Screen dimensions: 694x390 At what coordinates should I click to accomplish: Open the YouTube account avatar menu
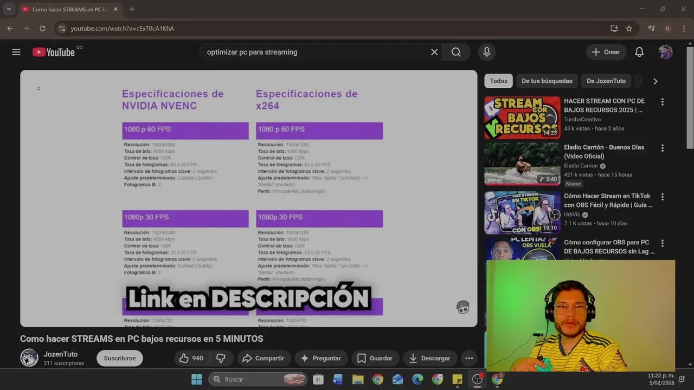[x=665, y=52]
